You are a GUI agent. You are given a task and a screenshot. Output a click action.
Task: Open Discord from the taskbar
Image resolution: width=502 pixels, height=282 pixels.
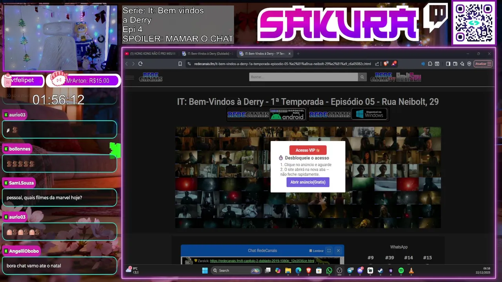click(x=360, y=271)
